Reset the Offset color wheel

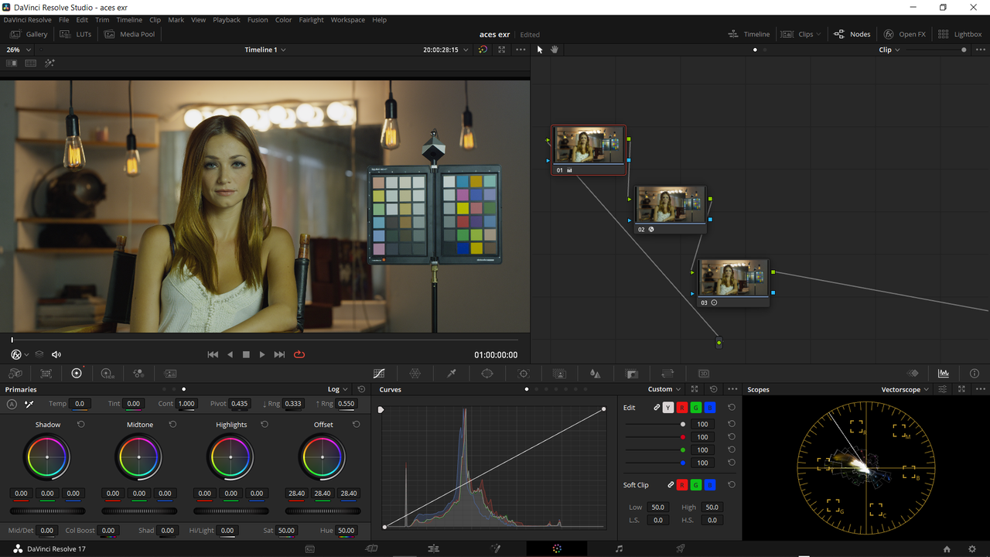pos(357,425)
